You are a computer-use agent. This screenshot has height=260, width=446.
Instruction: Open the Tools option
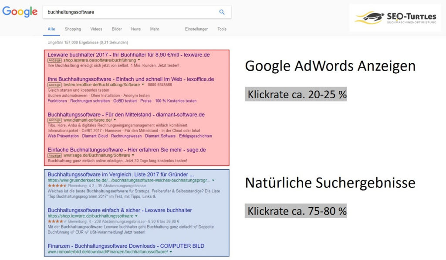[x=222, y=29]
